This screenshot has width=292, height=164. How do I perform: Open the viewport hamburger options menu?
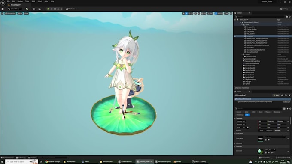(x=2, y=13)
